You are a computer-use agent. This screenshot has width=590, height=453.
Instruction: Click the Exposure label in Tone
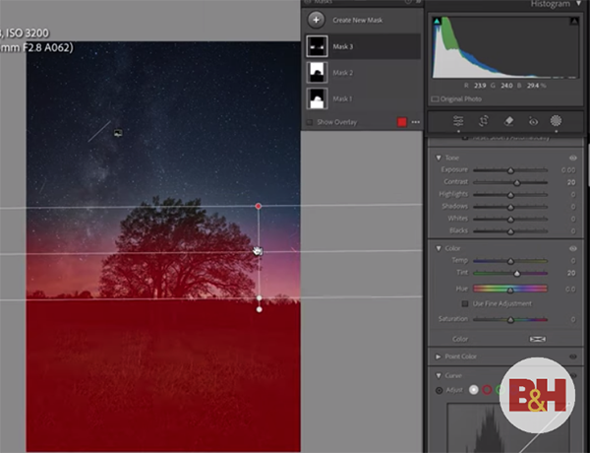coord(454,170)
